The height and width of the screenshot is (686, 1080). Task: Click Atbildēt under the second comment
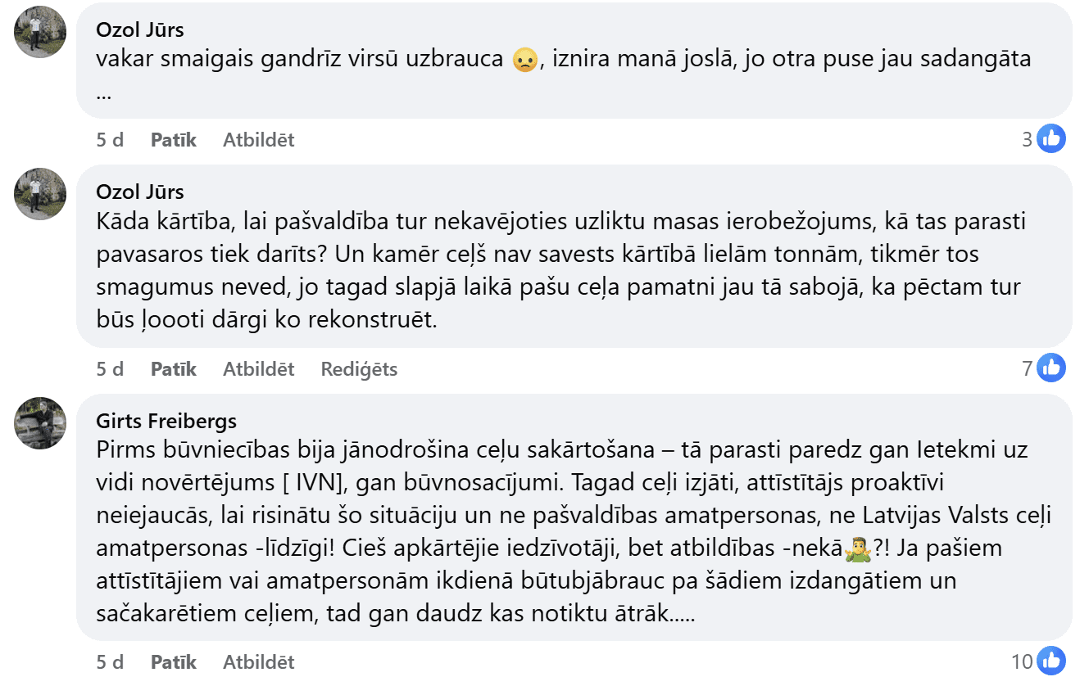pyautogui.click(x=258, y=369)
